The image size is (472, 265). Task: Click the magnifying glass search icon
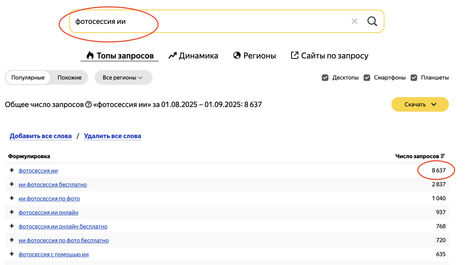372,21
